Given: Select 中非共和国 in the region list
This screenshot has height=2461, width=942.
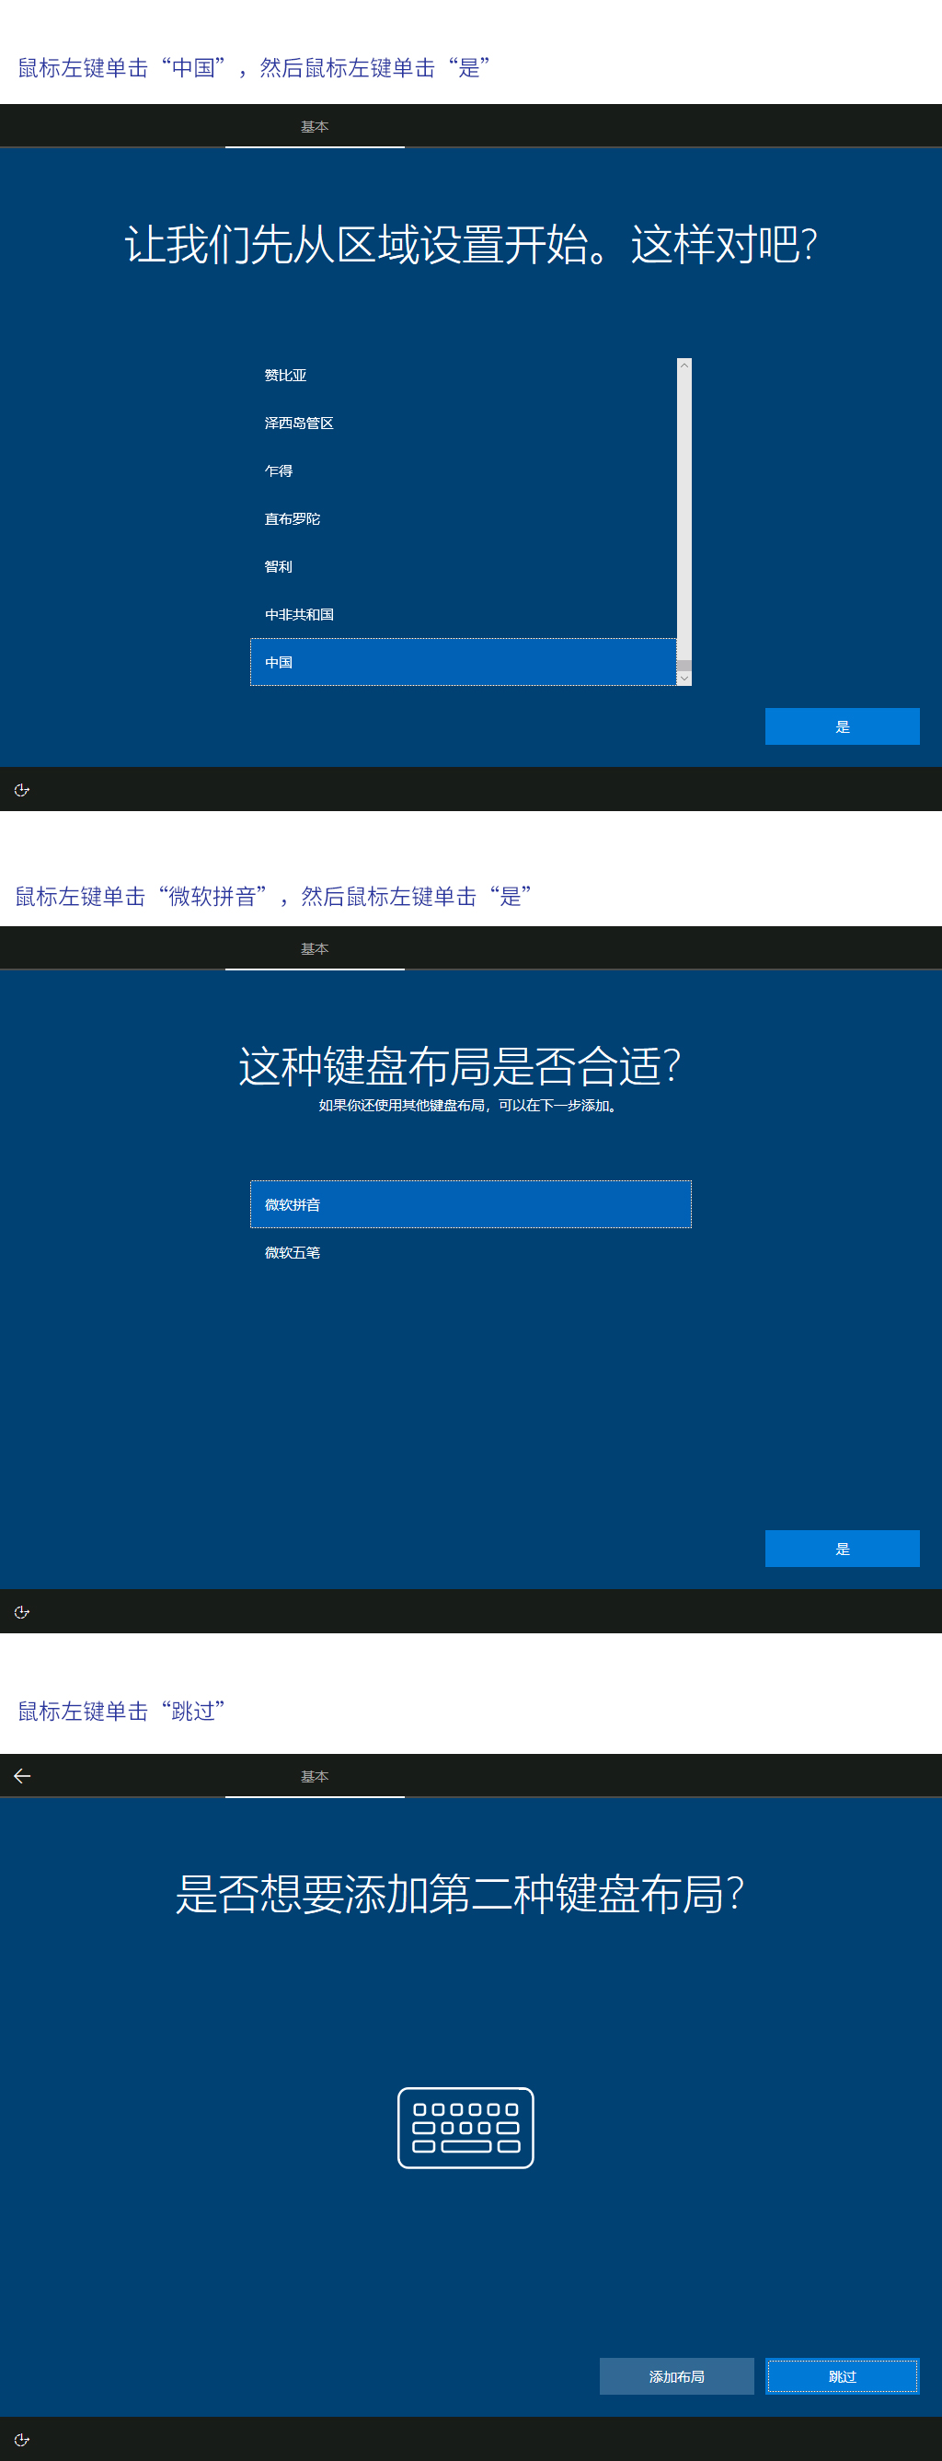Looking at the screenshot, I should (464, 614).
